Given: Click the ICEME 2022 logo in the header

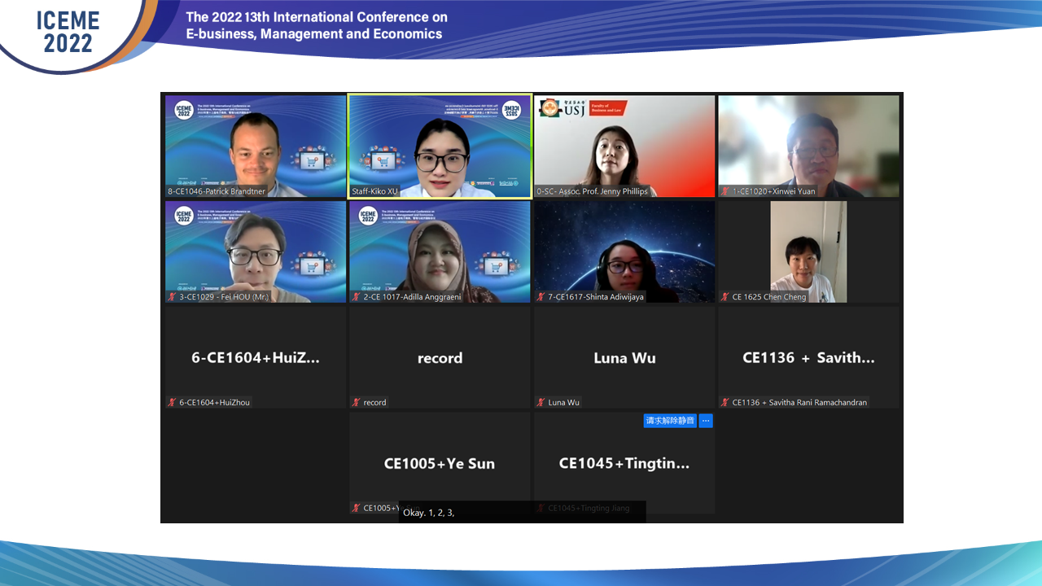Looking at the screenshot, I should [x=68, y=33].
